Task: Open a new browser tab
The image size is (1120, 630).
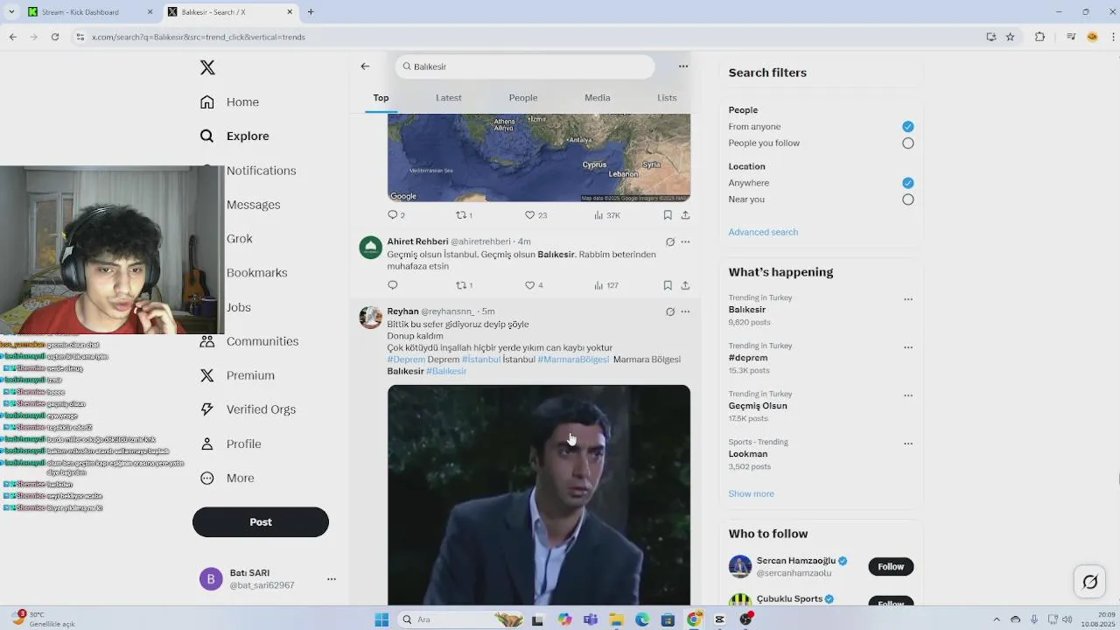Action: click(x=311, y=12)
